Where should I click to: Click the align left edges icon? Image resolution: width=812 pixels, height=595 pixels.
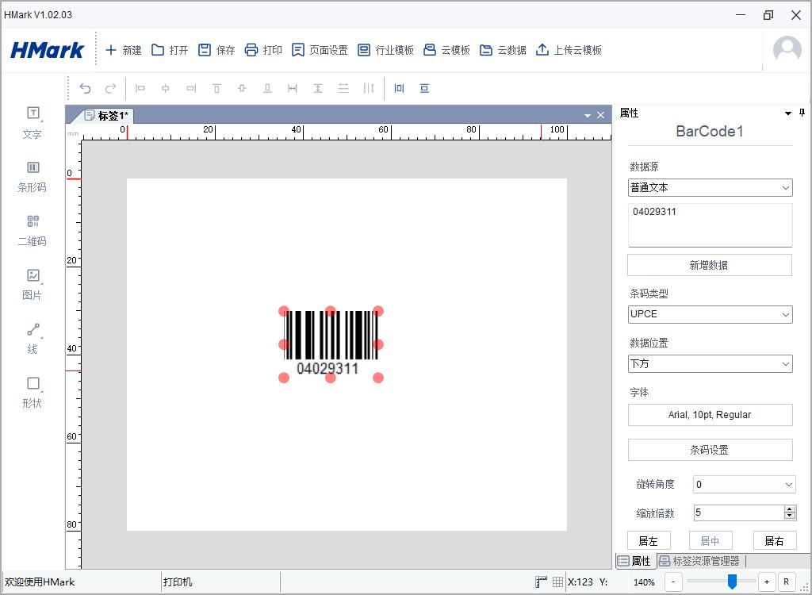tap(140, 88)
